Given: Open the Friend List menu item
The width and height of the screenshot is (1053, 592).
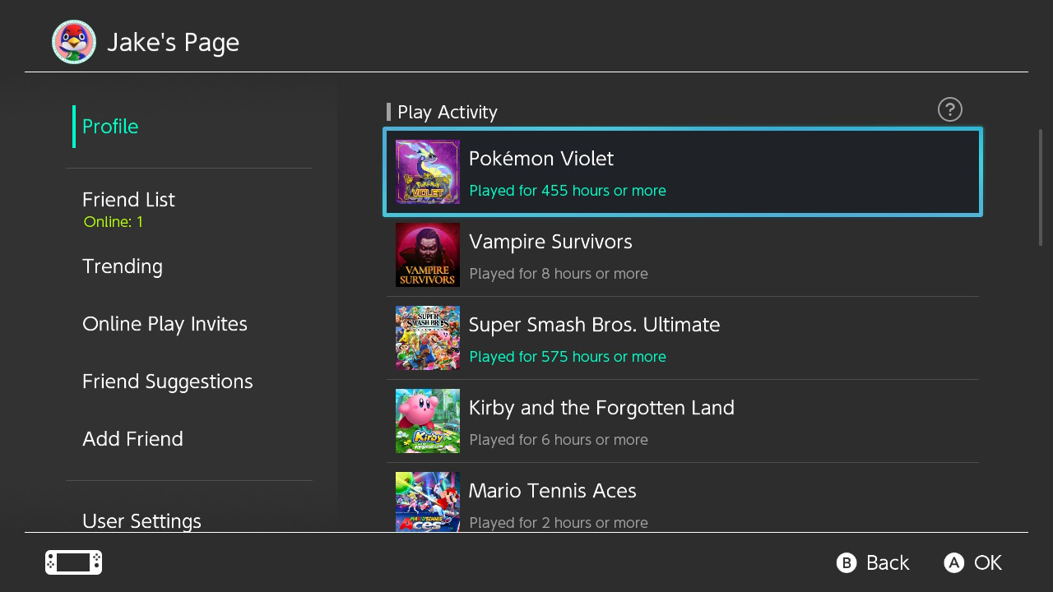Looking at the screenshot, I should [128, 200].
